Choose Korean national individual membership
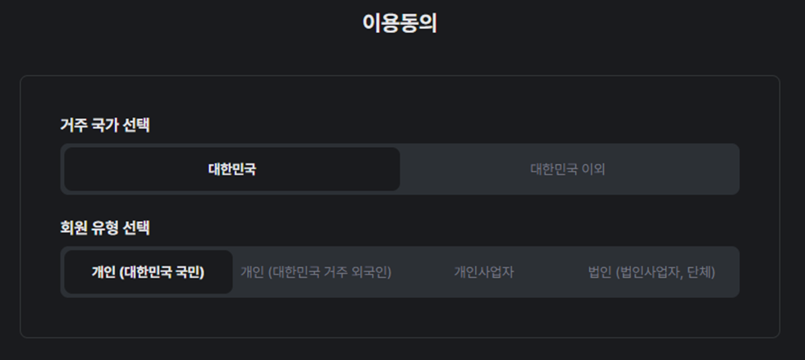The image size is (805, 360). click(148, 272)
